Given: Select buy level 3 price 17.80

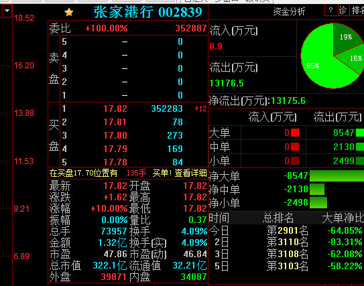Looking at the screenshot, I should coord(115,135).
